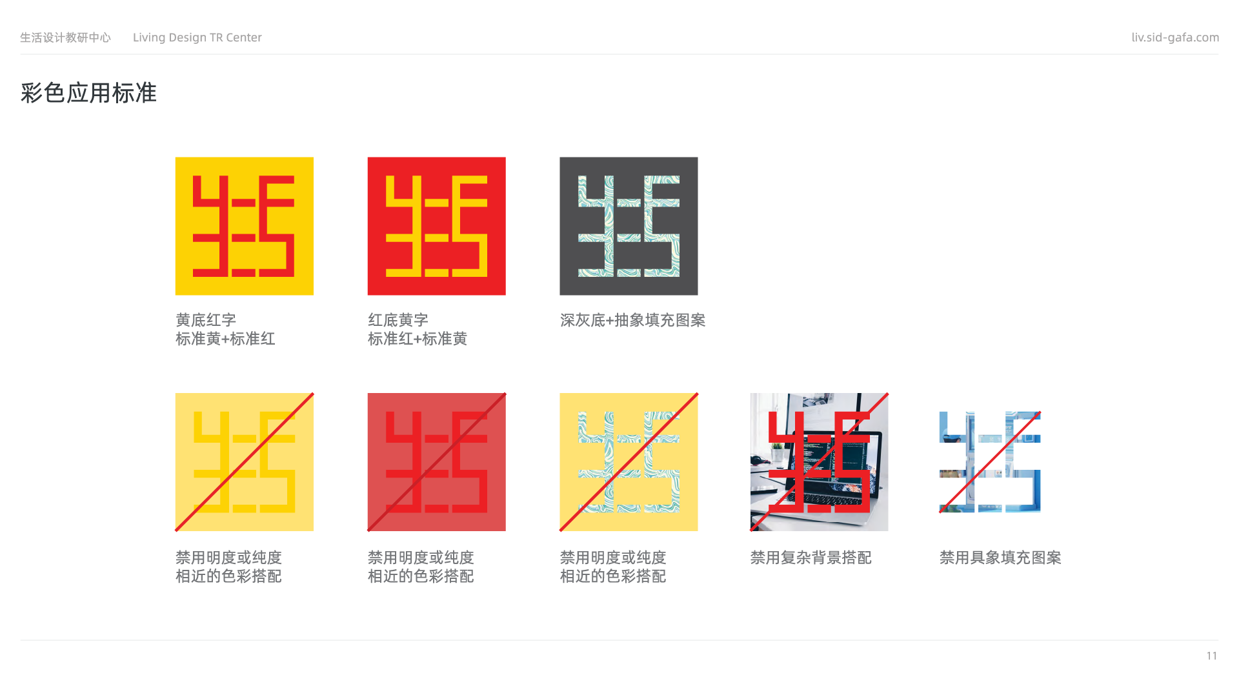Open the liv.sid-gafa.com link
Viewport: 1239px width, 697px height.
coord(1175,37)
